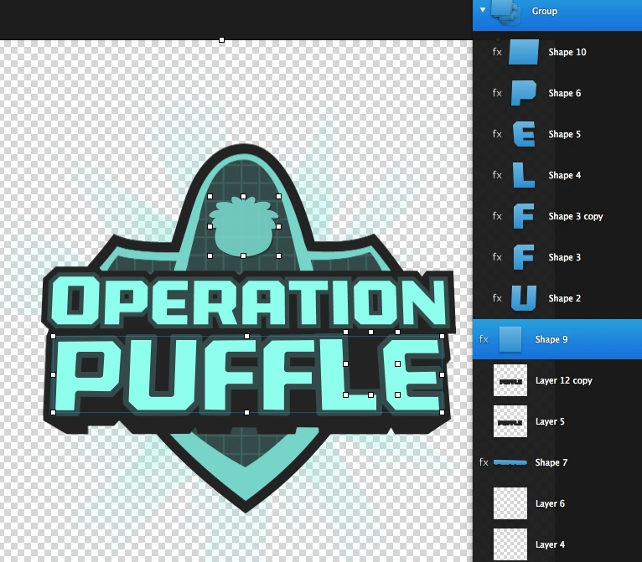
Task: Click the Shape 7 bar thumbnail
Action: point(510,462)
